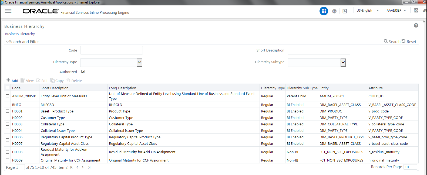Go to first page of results
Screen dimensions: 427x175
click(x=71, y=167)
